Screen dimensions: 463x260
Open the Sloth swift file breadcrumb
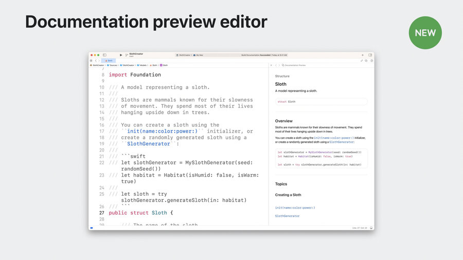pos(153,65)
